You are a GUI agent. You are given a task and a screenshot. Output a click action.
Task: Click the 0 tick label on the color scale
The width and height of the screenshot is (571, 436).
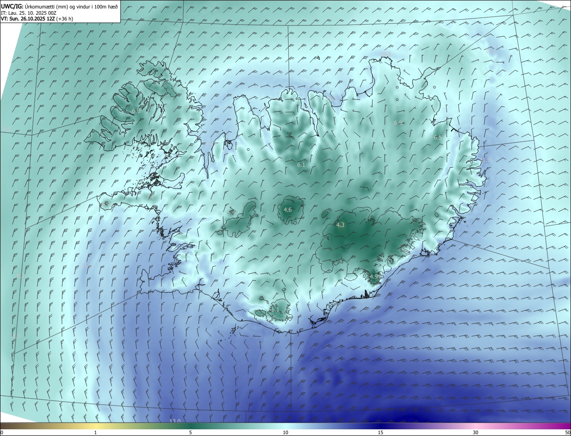click(2, 432)
